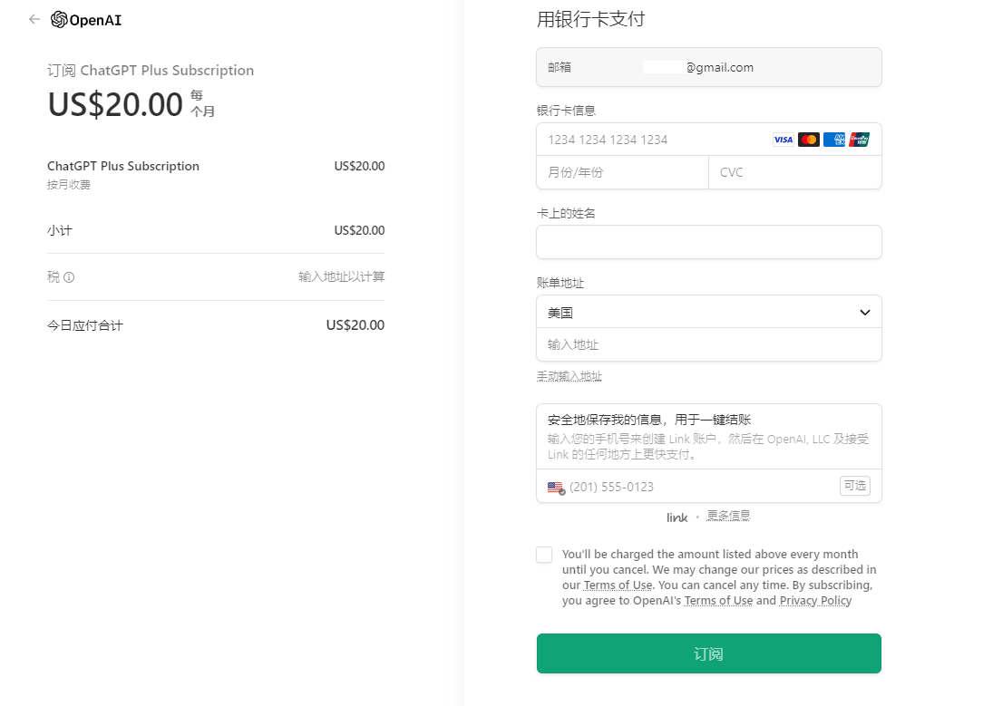983x706 pixels.
Task: Click the American Express card icon
Action: [834, 140]
